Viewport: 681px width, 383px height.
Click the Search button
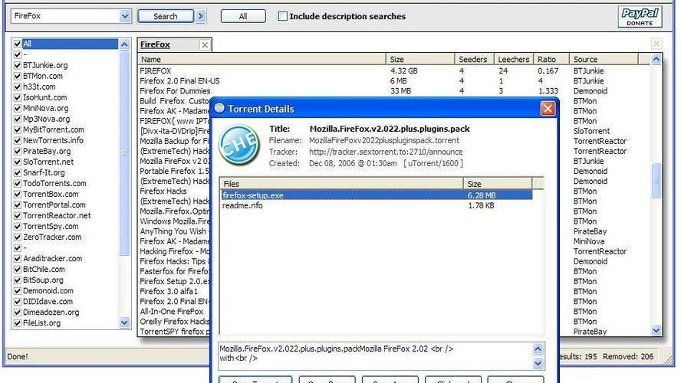pyautogui.click(x=166, y=17)
